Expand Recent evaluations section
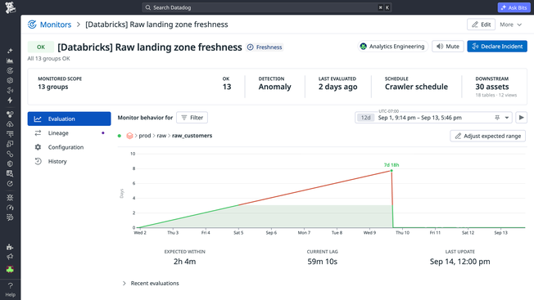The height and width of the screenshot is (300, 534). (151, 283)
